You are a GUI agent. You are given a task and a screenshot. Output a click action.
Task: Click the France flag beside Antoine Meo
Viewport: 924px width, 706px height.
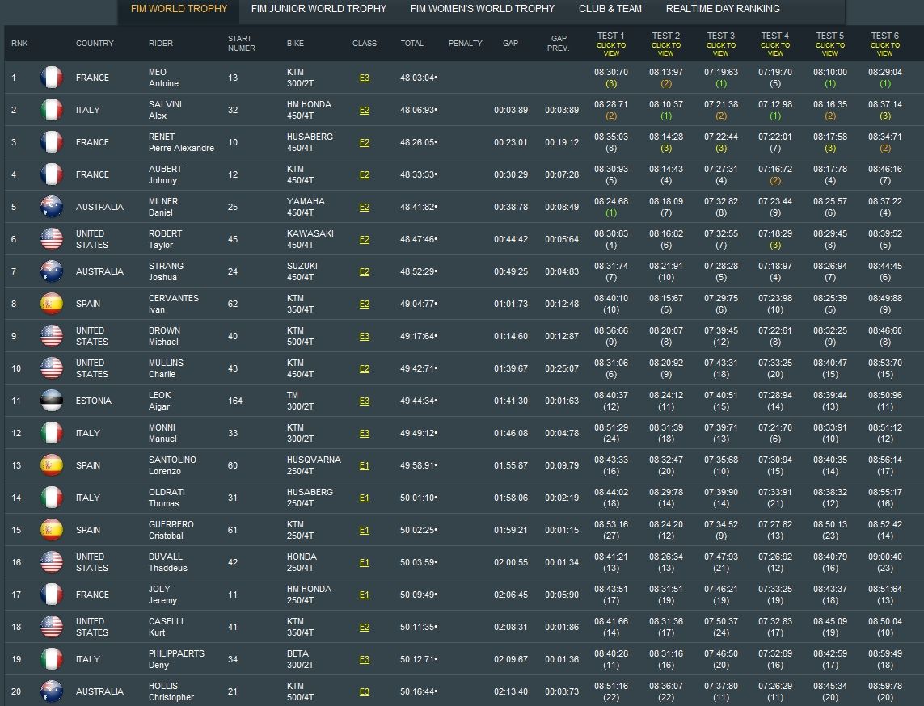click(52, 78)
